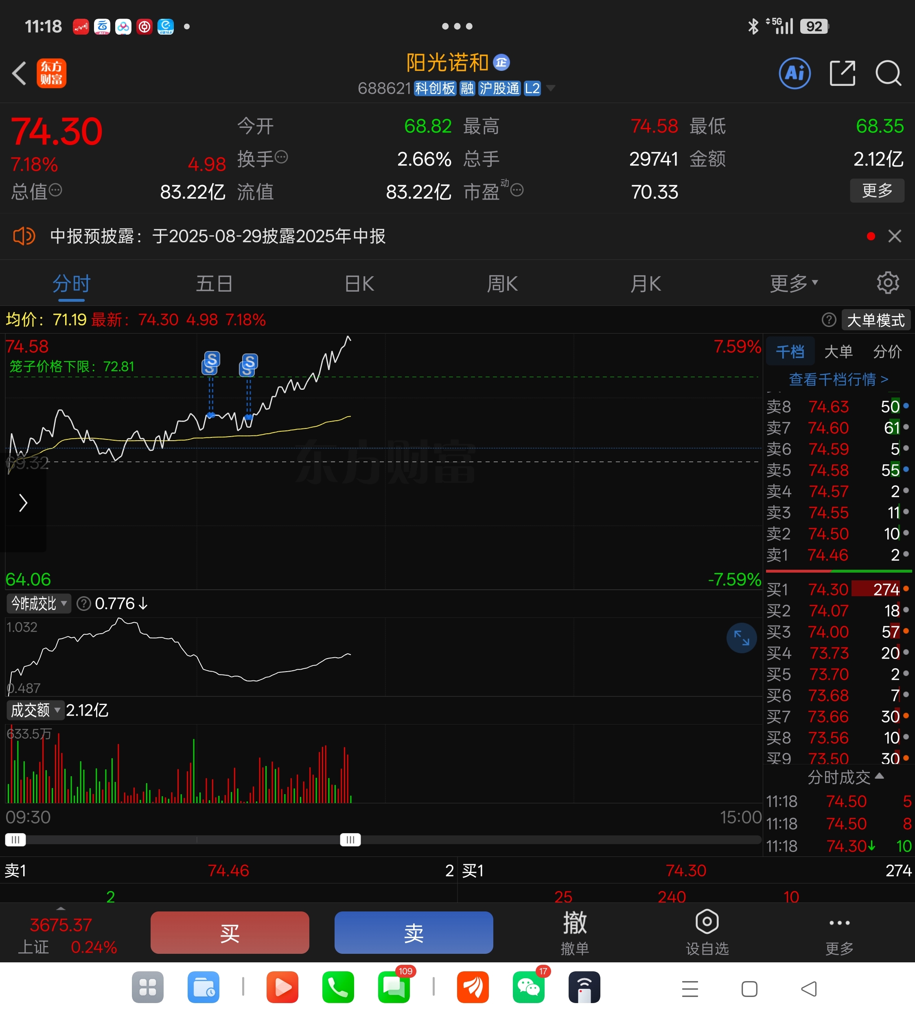Viewport: 915px width, 1010px height.
Task: Tap the 科创板 tag
Action: (x=435, y=89)
